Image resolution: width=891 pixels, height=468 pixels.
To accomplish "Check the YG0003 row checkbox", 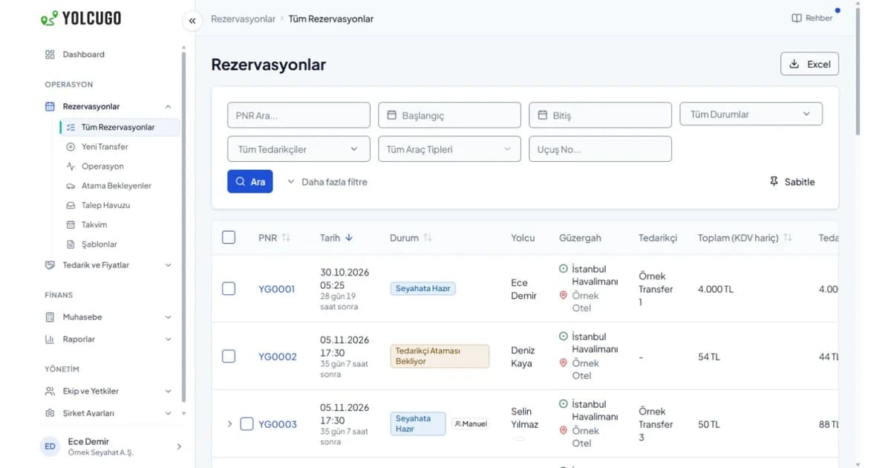I will click(x=247, y=423).
